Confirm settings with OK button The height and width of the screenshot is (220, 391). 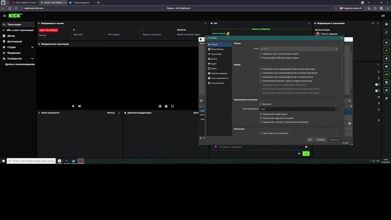(310, 140)
